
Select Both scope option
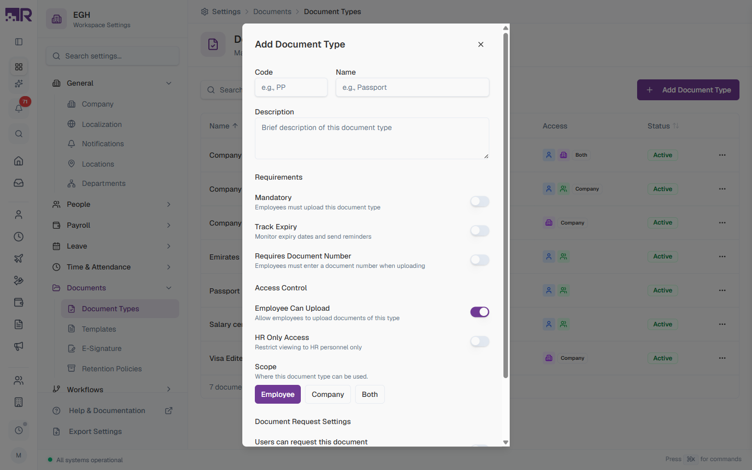[370, 394]
